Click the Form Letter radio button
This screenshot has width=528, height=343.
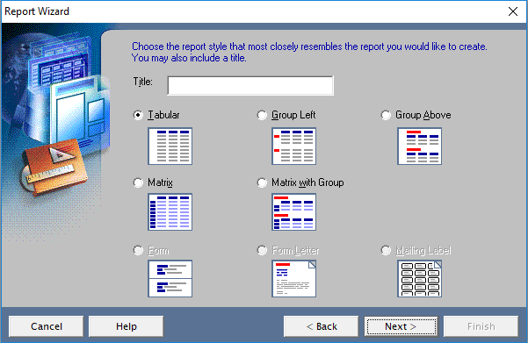262,250
